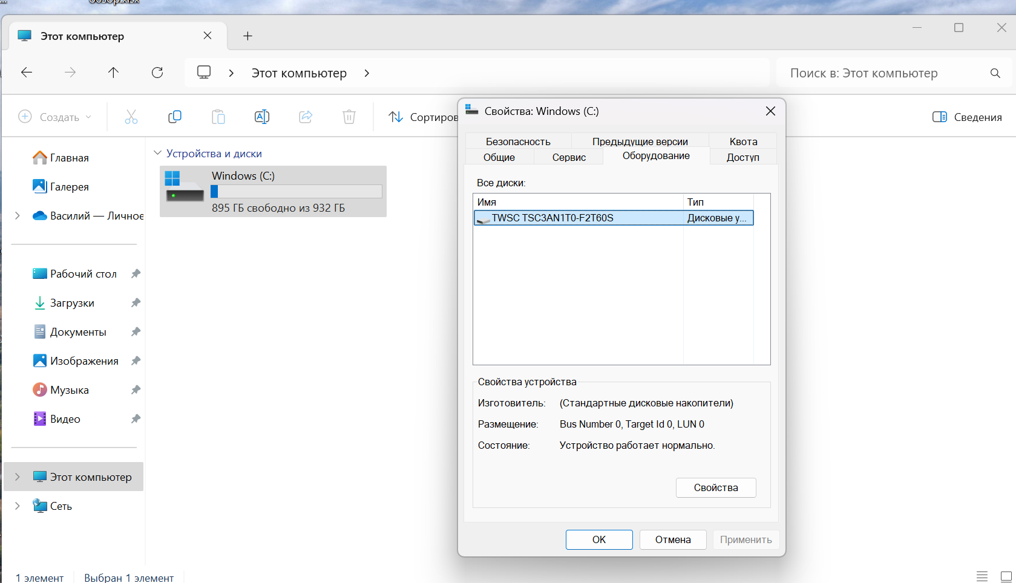Click the Свойства device button
This screenshot has width=1016, height=583.
coord(716,487)
